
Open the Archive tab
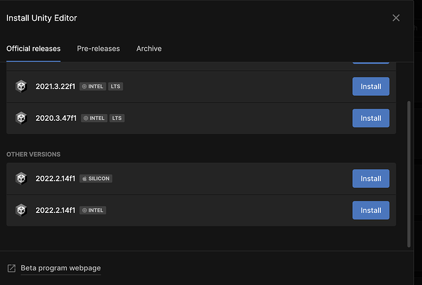tap(149, 49)
